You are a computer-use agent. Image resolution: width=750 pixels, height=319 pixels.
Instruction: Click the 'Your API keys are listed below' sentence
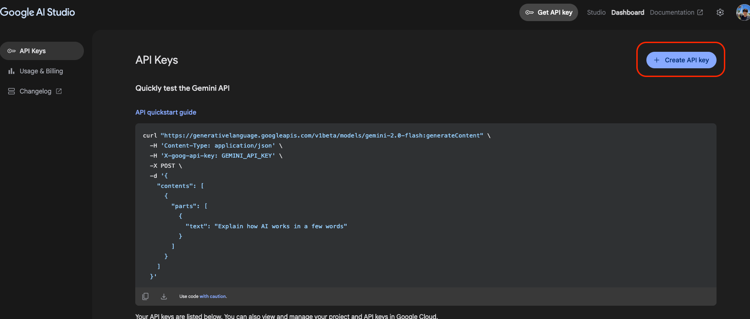[x=287, y=316]
